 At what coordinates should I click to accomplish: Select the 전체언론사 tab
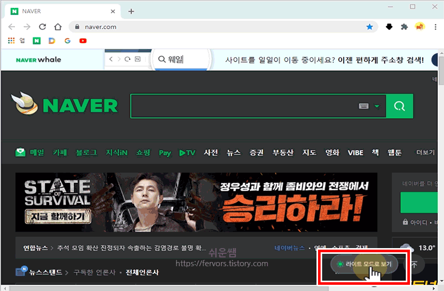click(x=142, y=272)
